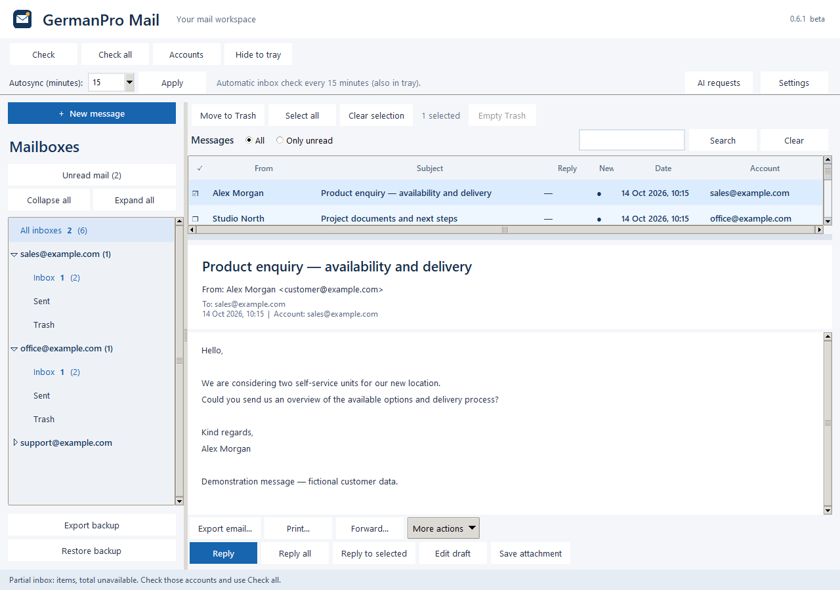Click the Check all button
The height and width of the screenshot is (590, 840).
pyautogui.click(x=115, y=54)
